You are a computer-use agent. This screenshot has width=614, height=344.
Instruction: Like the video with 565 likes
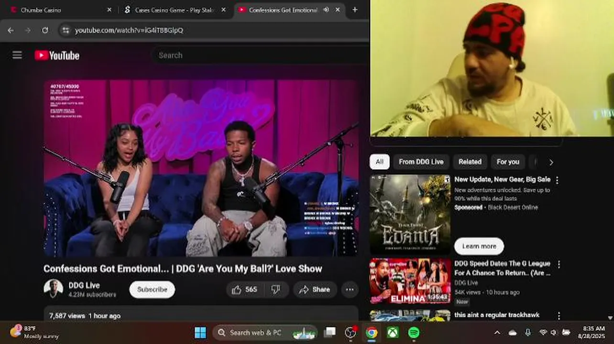point(245,290)
